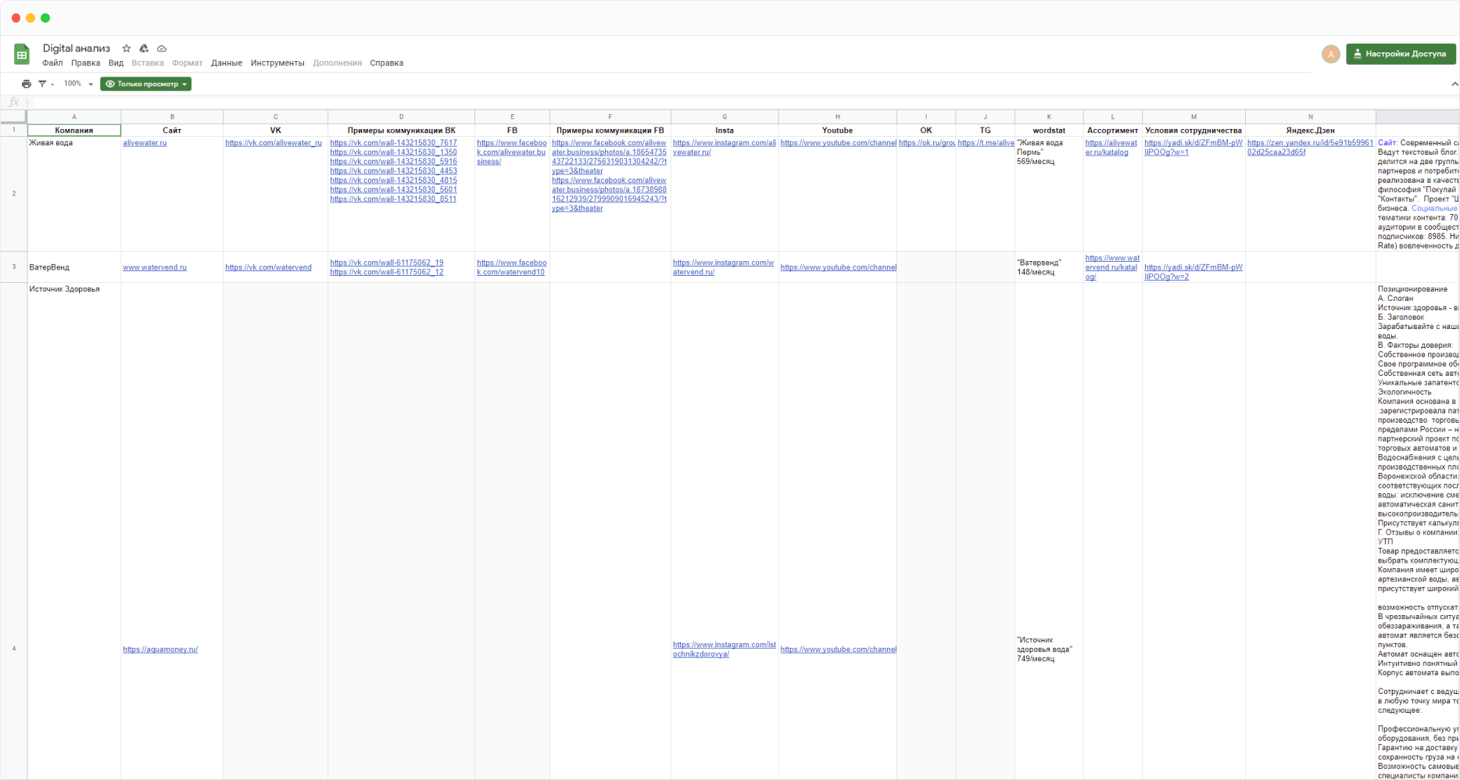Open the alivewater.ru/katalog link
Viewport: 1460px width, 780px height.
[1111, 148]
